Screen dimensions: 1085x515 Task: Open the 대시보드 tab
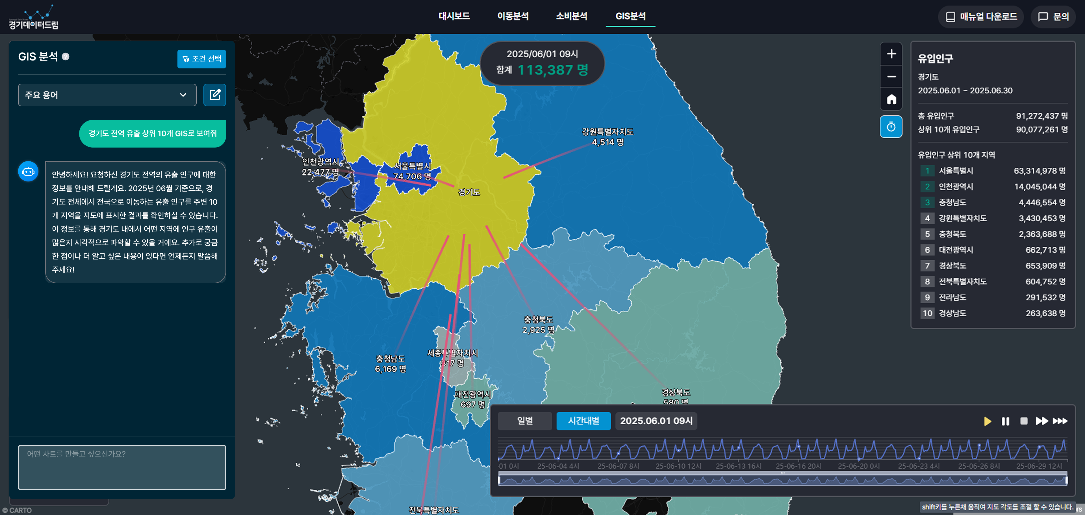[454, 16]
